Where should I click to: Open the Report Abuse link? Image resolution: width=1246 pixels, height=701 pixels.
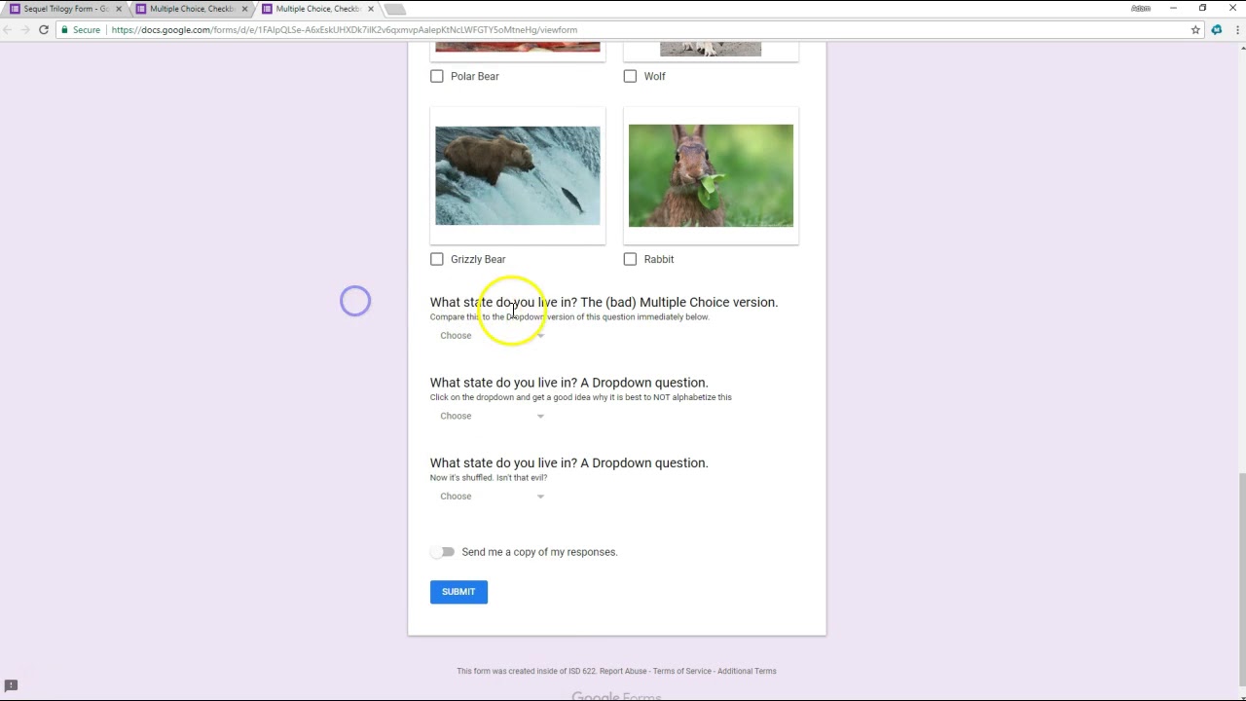(x=623, y=671)
